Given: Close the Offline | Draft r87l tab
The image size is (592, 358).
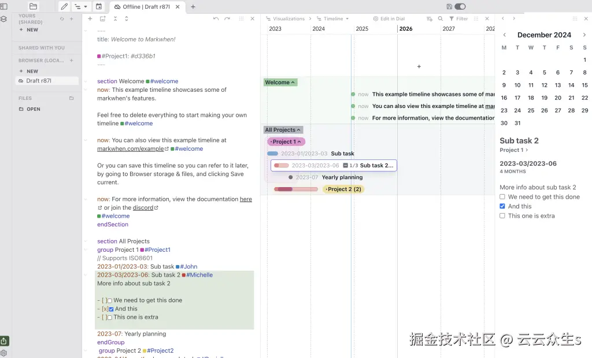Looking at the screenshot, I should coord(177,7).
